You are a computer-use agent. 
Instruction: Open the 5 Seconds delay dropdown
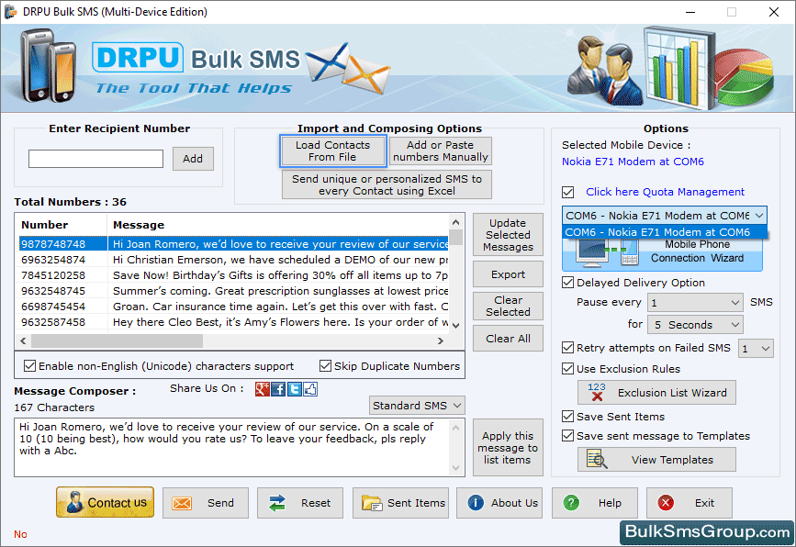click(695, 325)
